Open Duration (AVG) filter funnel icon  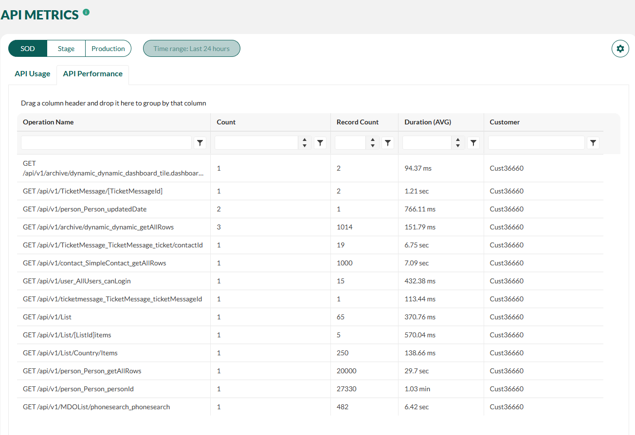[x=473, y=142]
